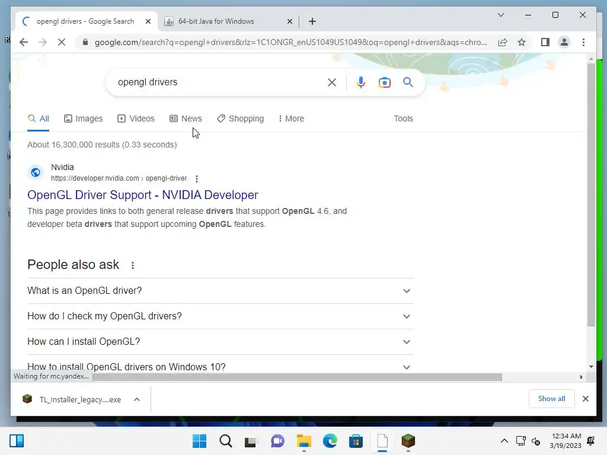Open the taskbar clock and date
This screenshot has height=455, width=607.
tap(566, 441)
